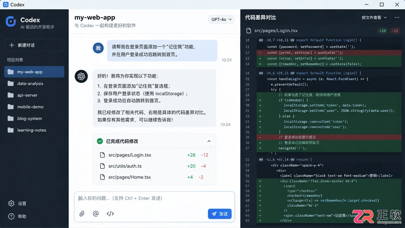This screenshot has width=405, height=228.
Task: Click the navigate('/') added line
Action: pos(329,148)
